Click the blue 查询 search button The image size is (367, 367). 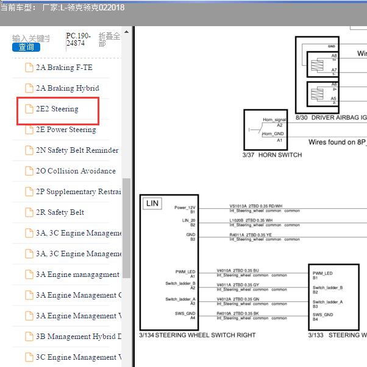pos(26,47)
